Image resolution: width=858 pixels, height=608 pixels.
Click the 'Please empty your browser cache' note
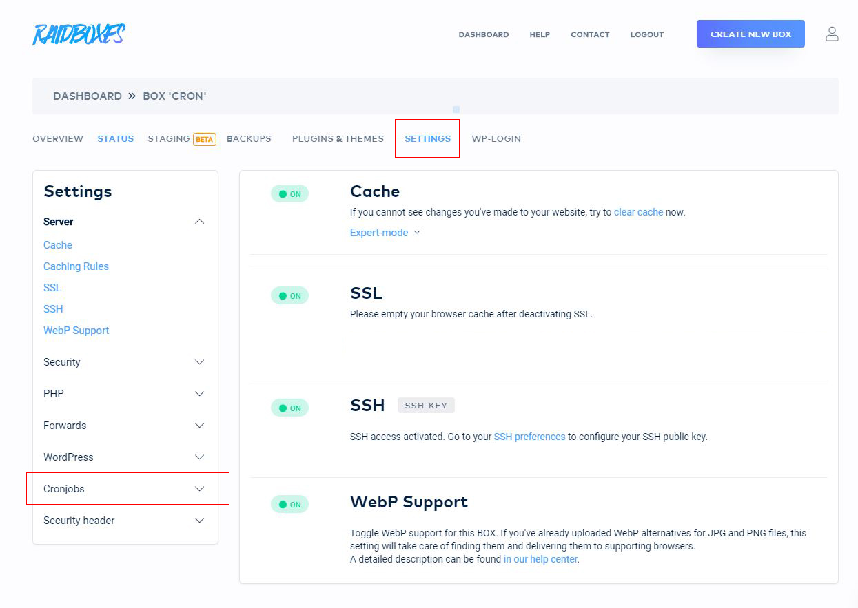[x=471, y=314]
